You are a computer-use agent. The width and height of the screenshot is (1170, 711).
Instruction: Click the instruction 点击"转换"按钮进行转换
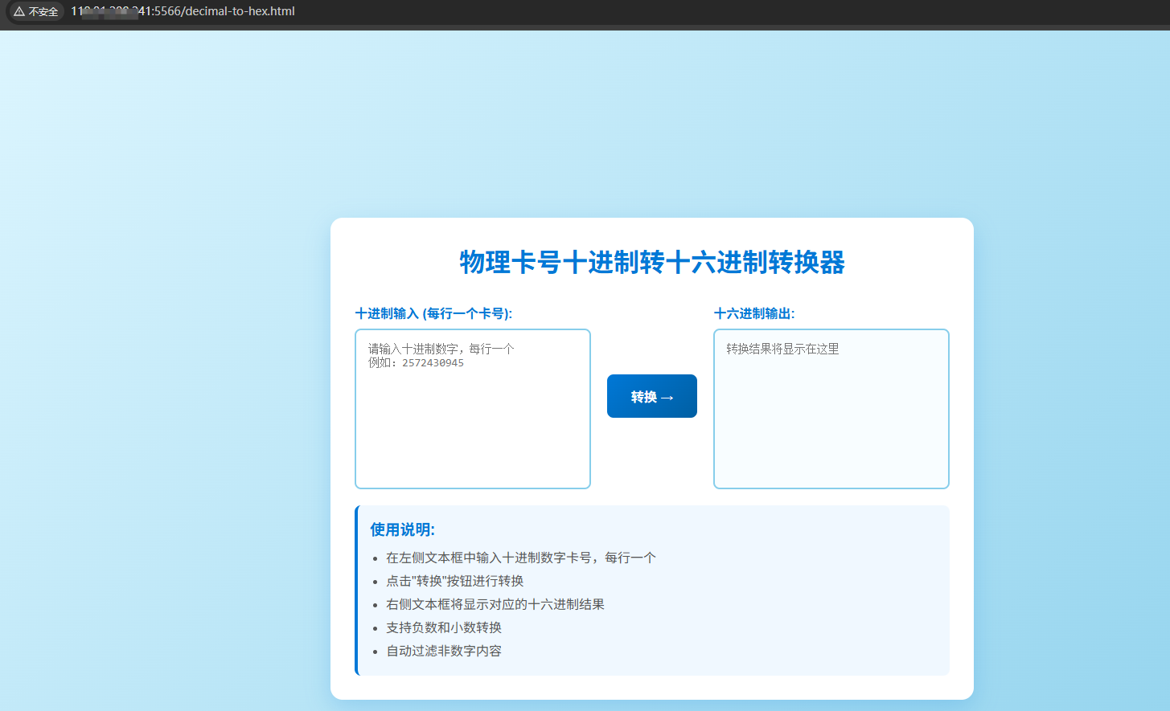[454, 581]
